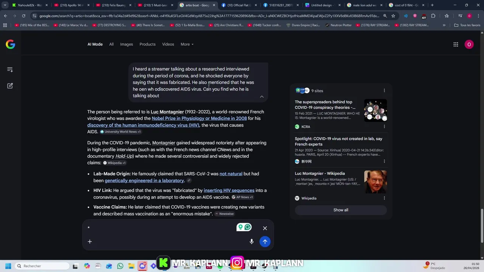Open the Windows Start menu

tap(8, 266)
